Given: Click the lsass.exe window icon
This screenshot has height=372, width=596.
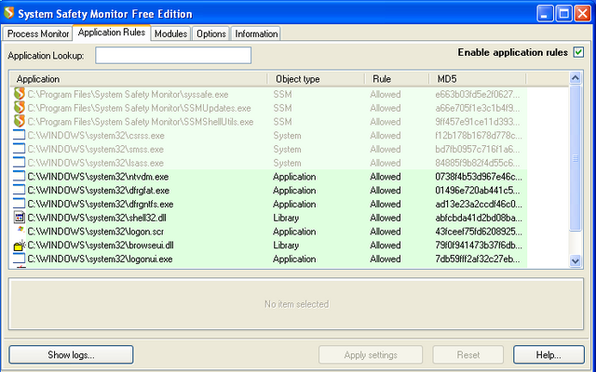Looking at the screenshot, I should pos(19,163).
